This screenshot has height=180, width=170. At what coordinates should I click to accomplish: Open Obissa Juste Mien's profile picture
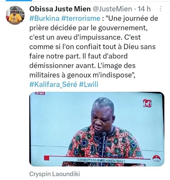[15, 15]
